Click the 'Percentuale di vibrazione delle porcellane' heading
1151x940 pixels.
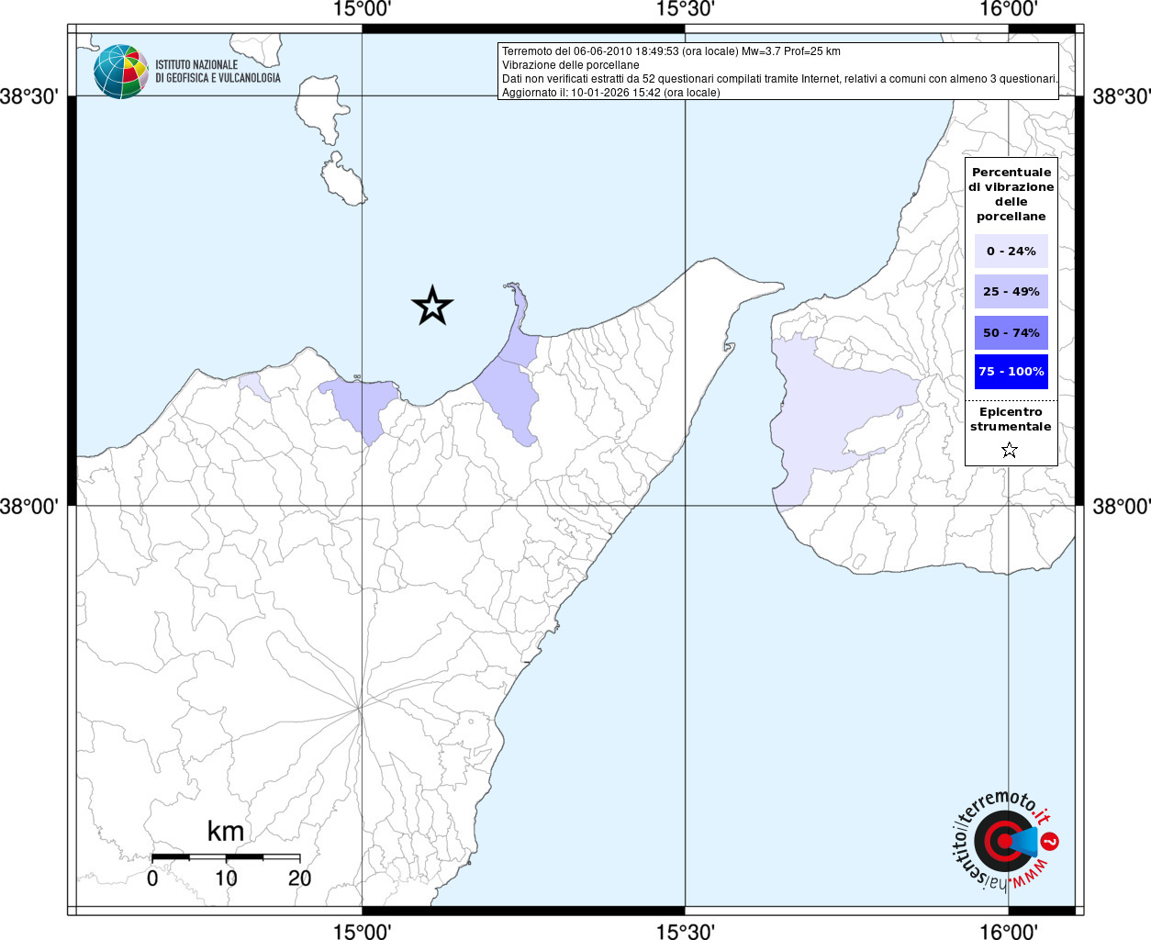tap(1011, 194)
